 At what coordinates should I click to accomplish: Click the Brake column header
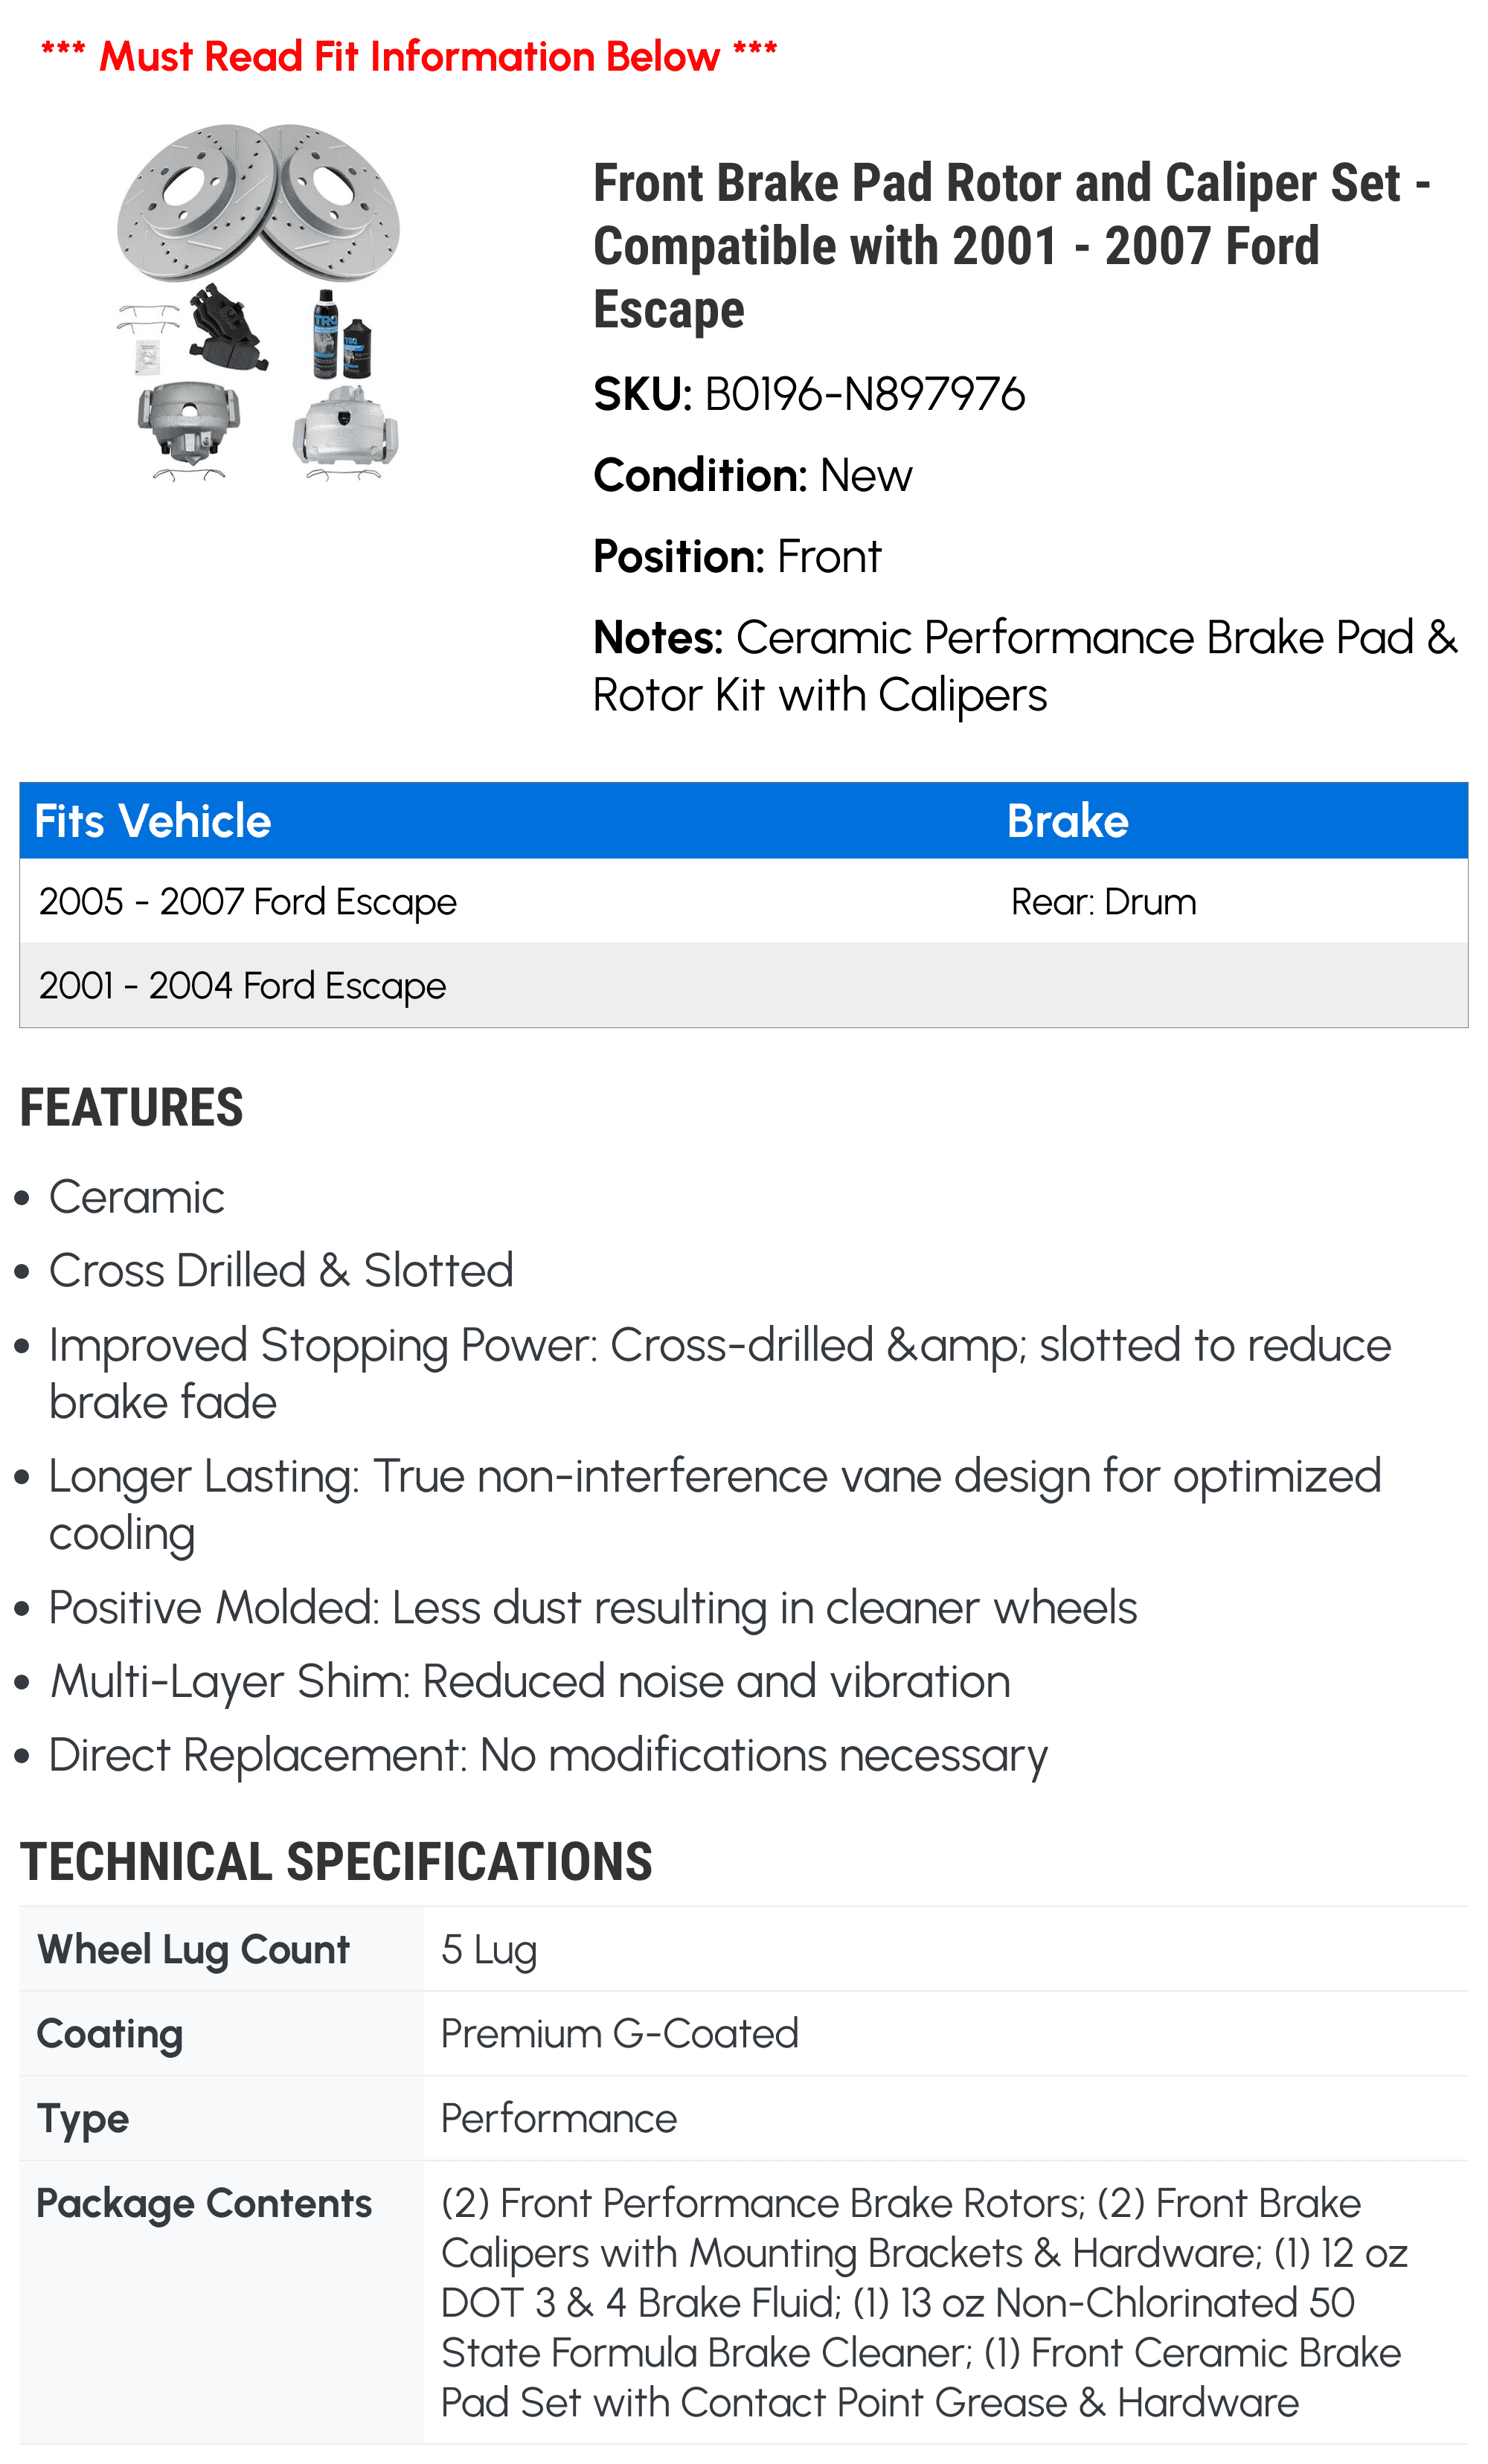[1067, 821]
